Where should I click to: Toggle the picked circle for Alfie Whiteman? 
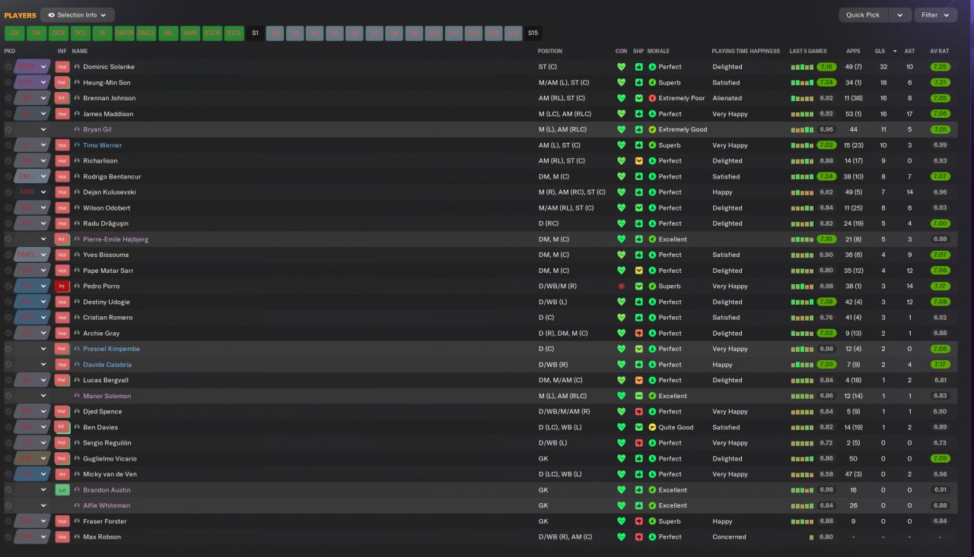pyautogui.click(x=8, y=505)
